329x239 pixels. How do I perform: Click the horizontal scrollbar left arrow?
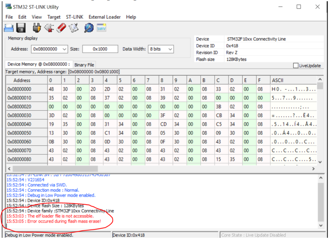[x=9, y=169]
